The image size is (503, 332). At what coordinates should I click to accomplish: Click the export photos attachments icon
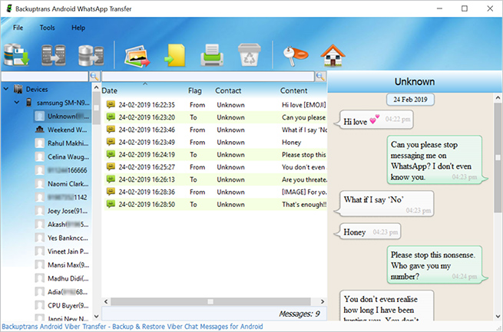coord(140,55)
